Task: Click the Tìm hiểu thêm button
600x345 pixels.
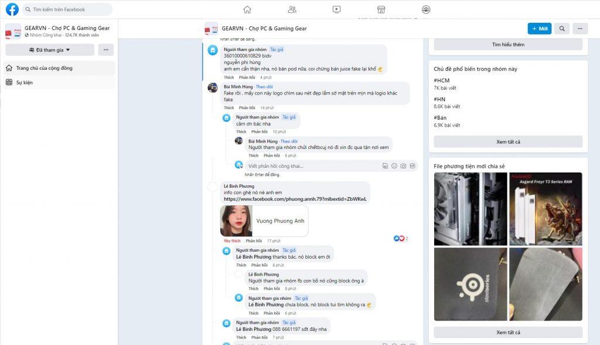Action: (508, 45)
